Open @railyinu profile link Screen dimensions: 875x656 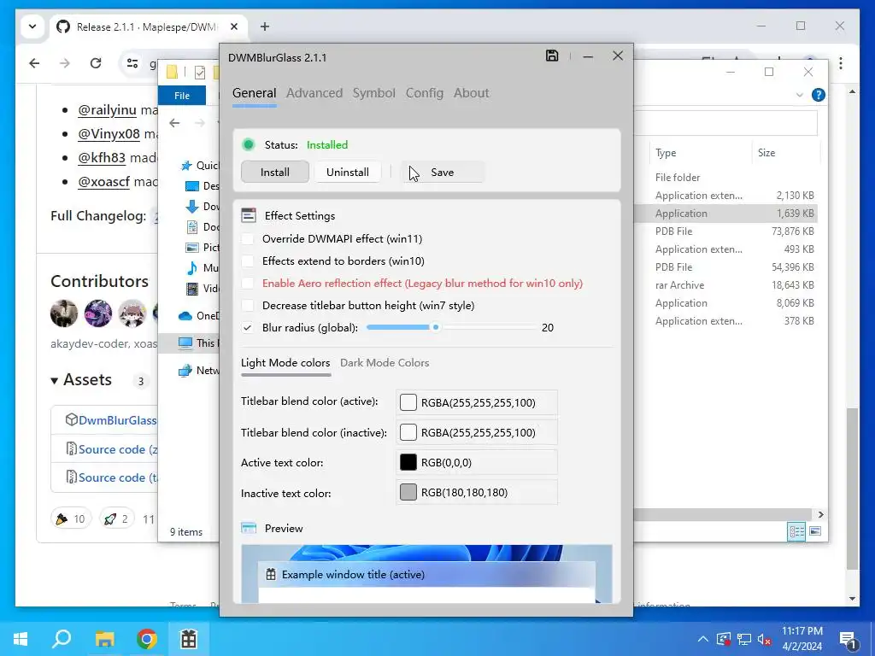(107, 110)
